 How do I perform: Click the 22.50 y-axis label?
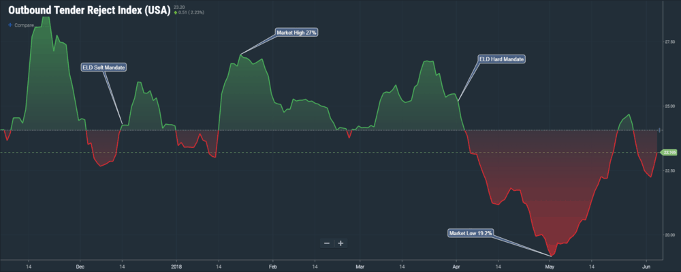pyautogui.click(x=669, y=170)
